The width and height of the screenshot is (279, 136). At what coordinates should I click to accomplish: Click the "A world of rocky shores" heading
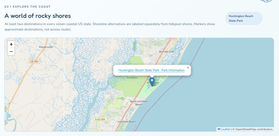(x=38, y=16)
